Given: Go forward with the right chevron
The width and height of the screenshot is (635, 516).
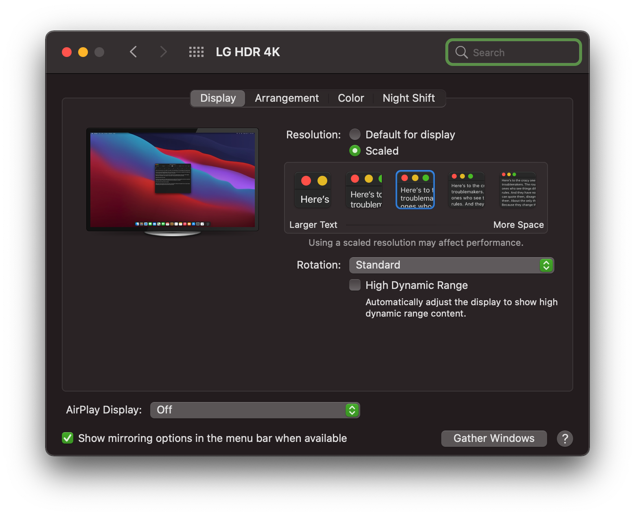Looking at the screenshot, I should point(163,52).
